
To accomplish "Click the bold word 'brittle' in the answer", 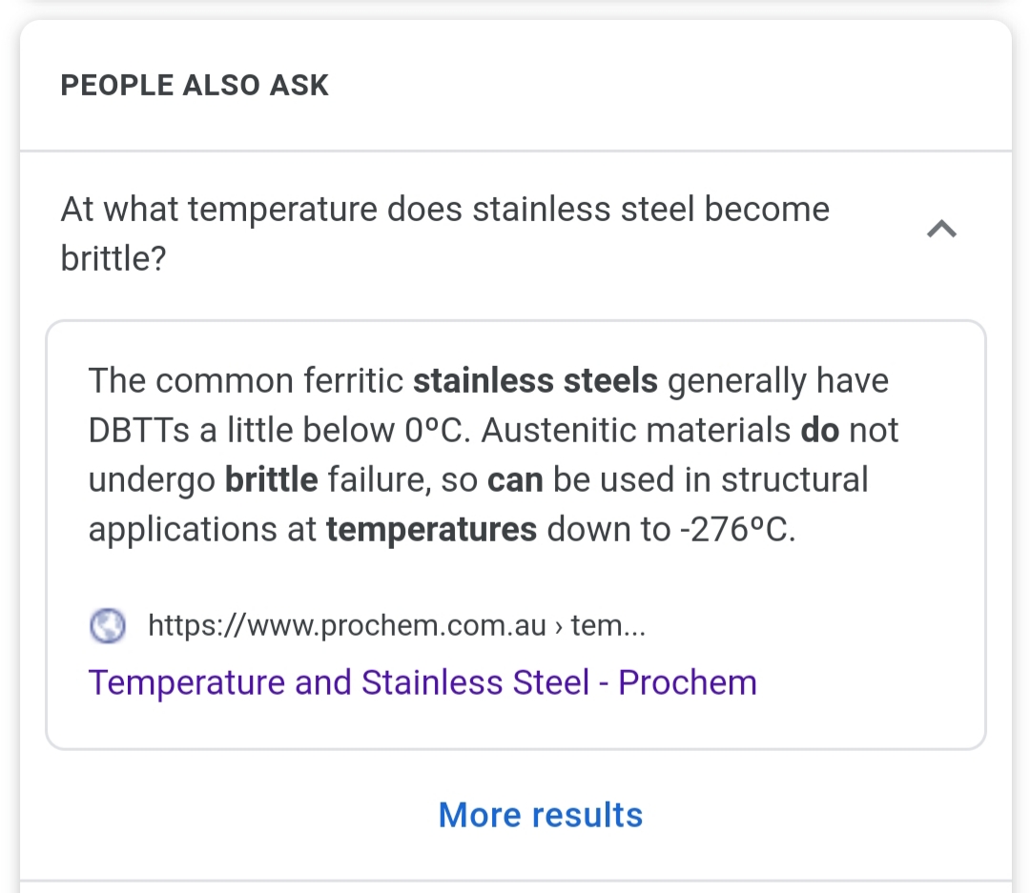I will [271, 480].
